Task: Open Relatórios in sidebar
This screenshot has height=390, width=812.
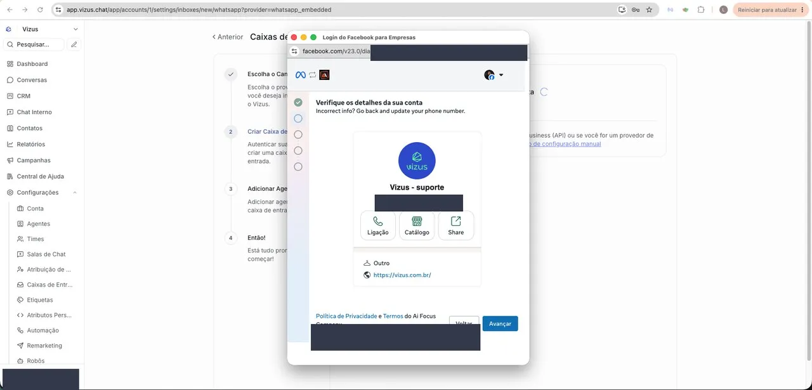Action: [30, 144]
